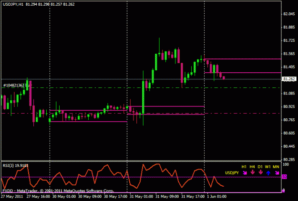Image resolution: width=298 pixels, height=201 pixels.
Task: Click the RSI(3) 19.9103 indicator label
Action: pyautogui.click(x=16, y=166)
